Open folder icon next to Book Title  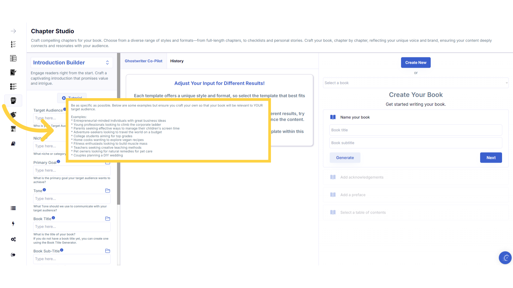108,219
